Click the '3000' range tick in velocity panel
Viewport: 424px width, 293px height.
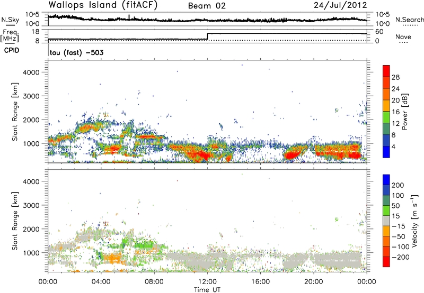(x=31, y=205)
